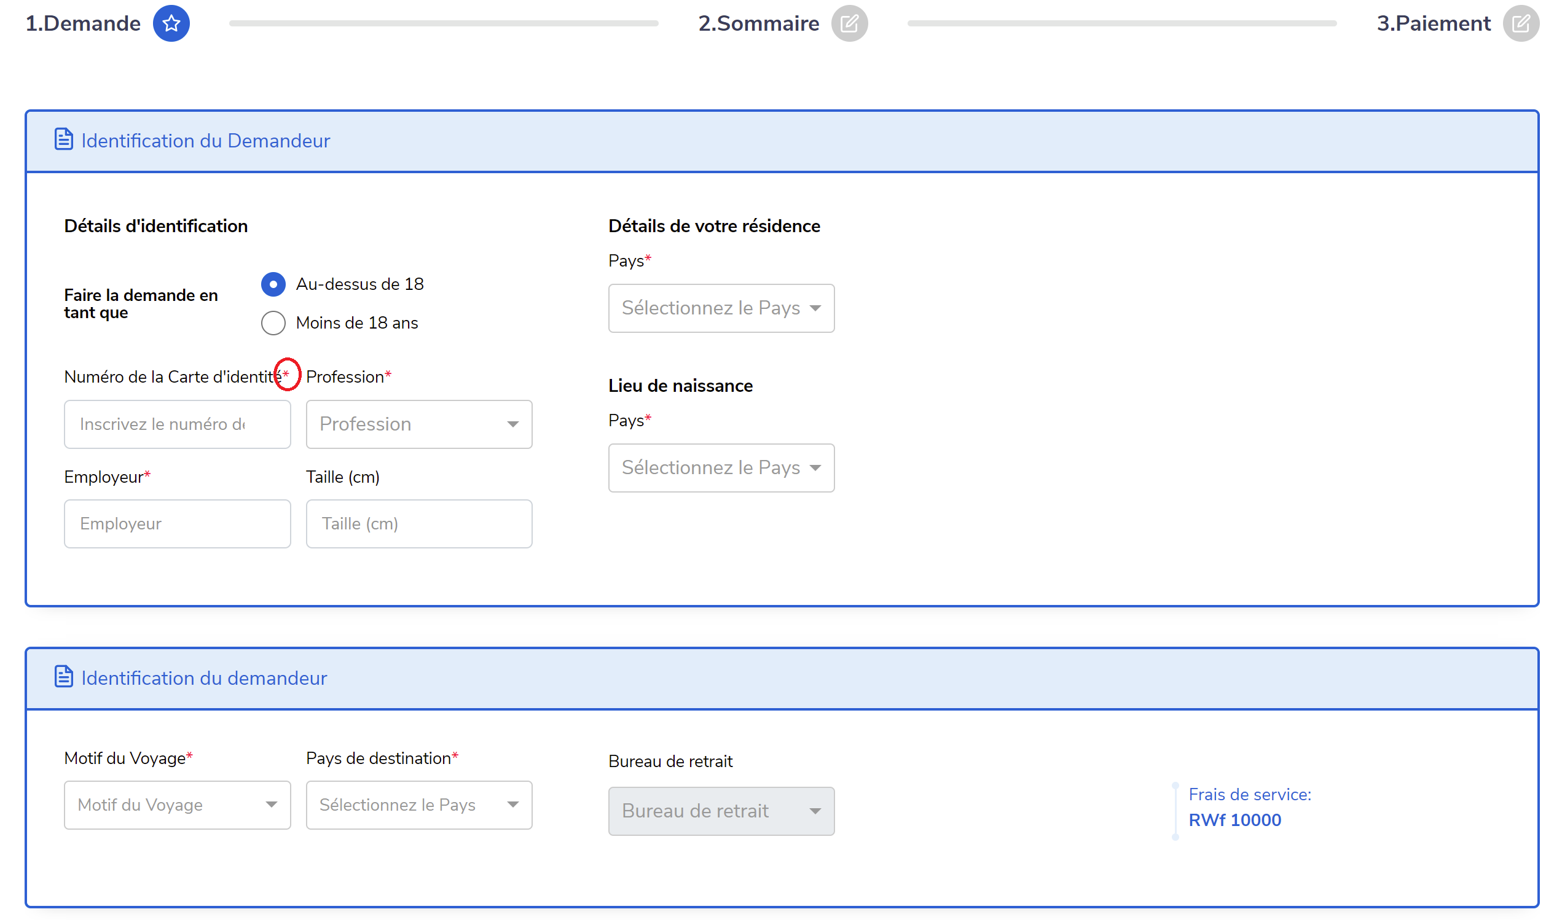Open the Lieu de naissance Pays dropdown
The image size is (1554, 920).
coord(721,467)
